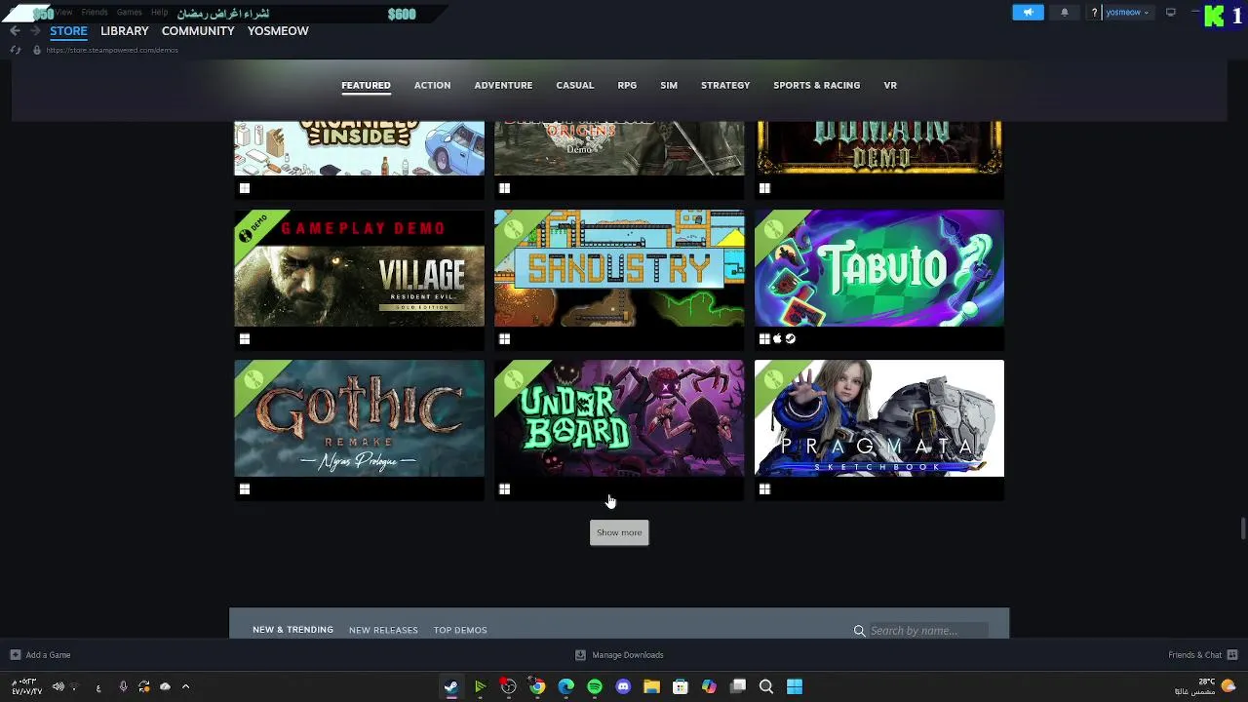Viewport: 1248px width, 702px height.
Task: Open the notifications bell
Action: click(1064, 13)
